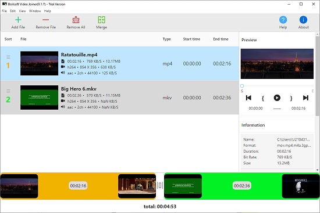Select the Big Hero 6.mkv thumbnail in list
This screenshot has height=213, width=320.
(39, 98)
